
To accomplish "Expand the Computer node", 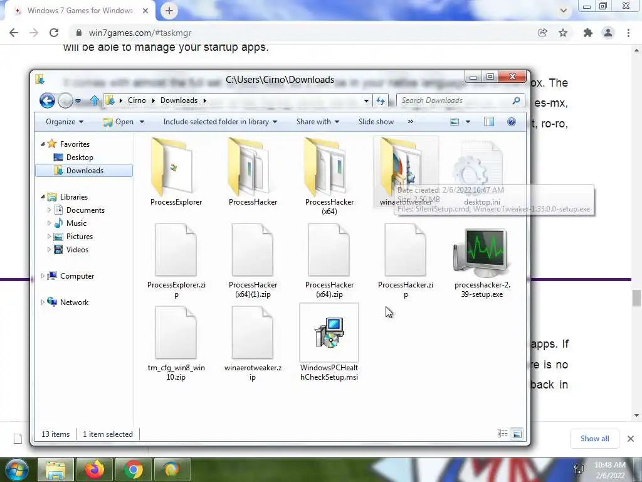I will tap(43, 276).
